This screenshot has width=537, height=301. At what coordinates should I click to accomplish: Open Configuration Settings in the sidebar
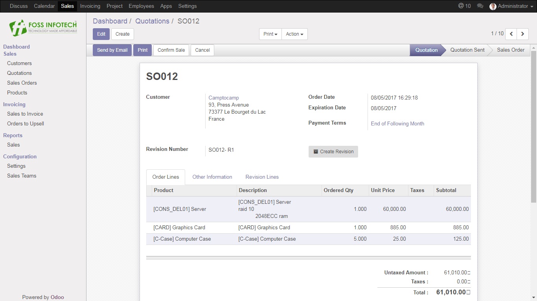pyautogui.click(x=16, y=166)
